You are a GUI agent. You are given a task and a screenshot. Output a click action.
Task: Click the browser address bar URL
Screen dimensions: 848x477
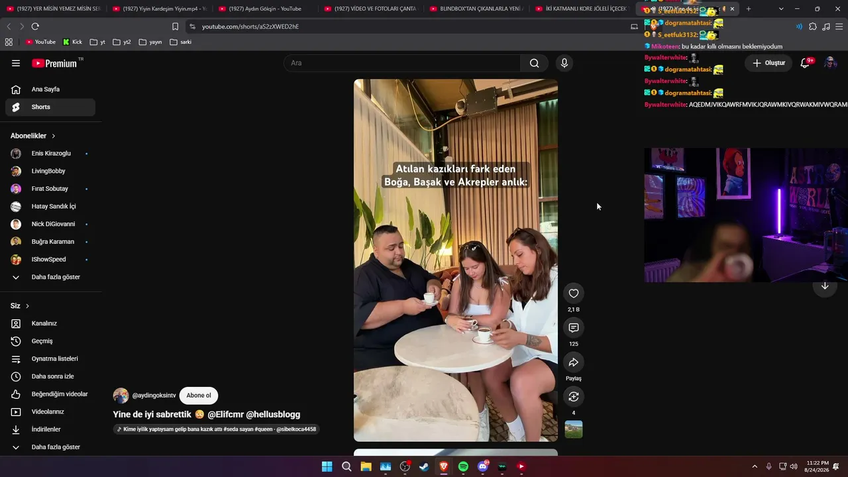point(250,26)
